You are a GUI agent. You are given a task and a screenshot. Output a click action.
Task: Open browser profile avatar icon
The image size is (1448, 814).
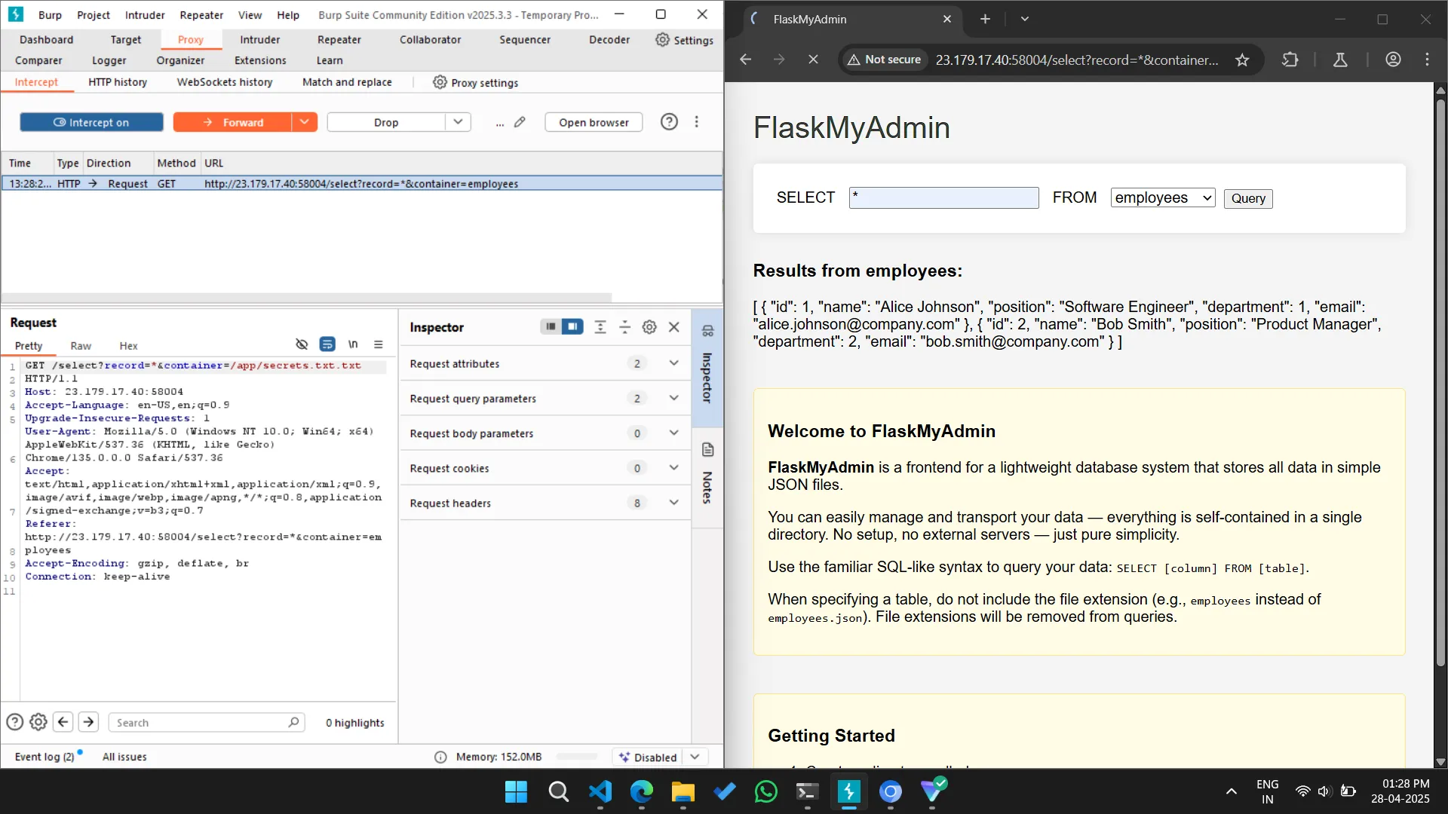pyautogui.click(x=1393, y=60)
